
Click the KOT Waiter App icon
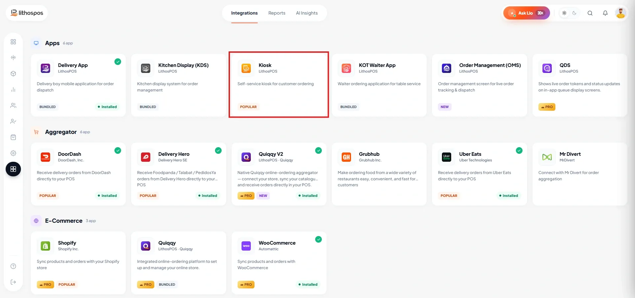(346, 68)
